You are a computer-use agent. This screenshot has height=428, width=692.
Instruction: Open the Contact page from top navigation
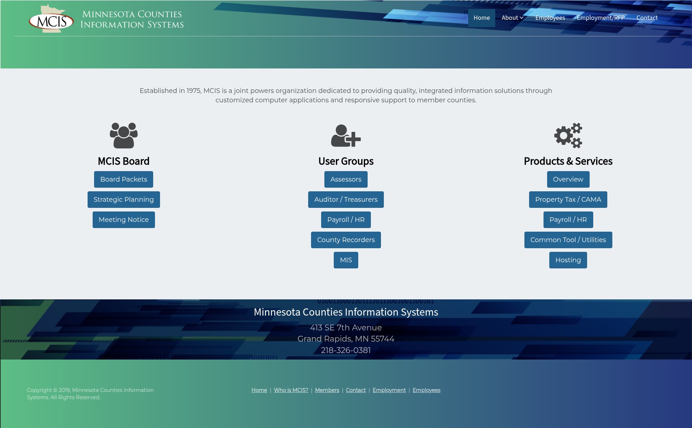point(647,18)
